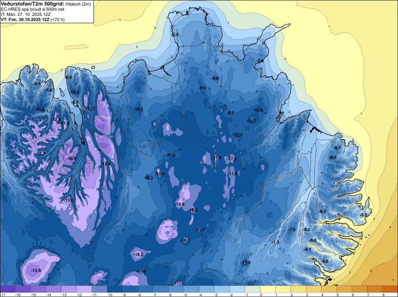Screen dimensions: 398x297
Task: Click the '-13.2' temperature label
Action: click(139, 255)
